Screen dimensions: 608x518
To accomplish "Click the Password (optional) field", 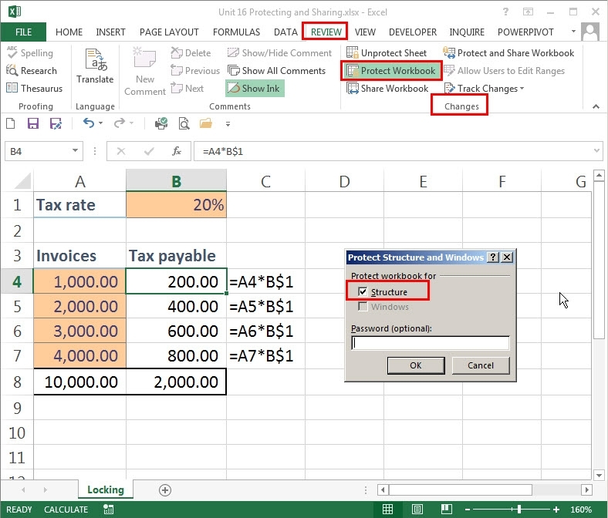I will click(x=430, y=343).
